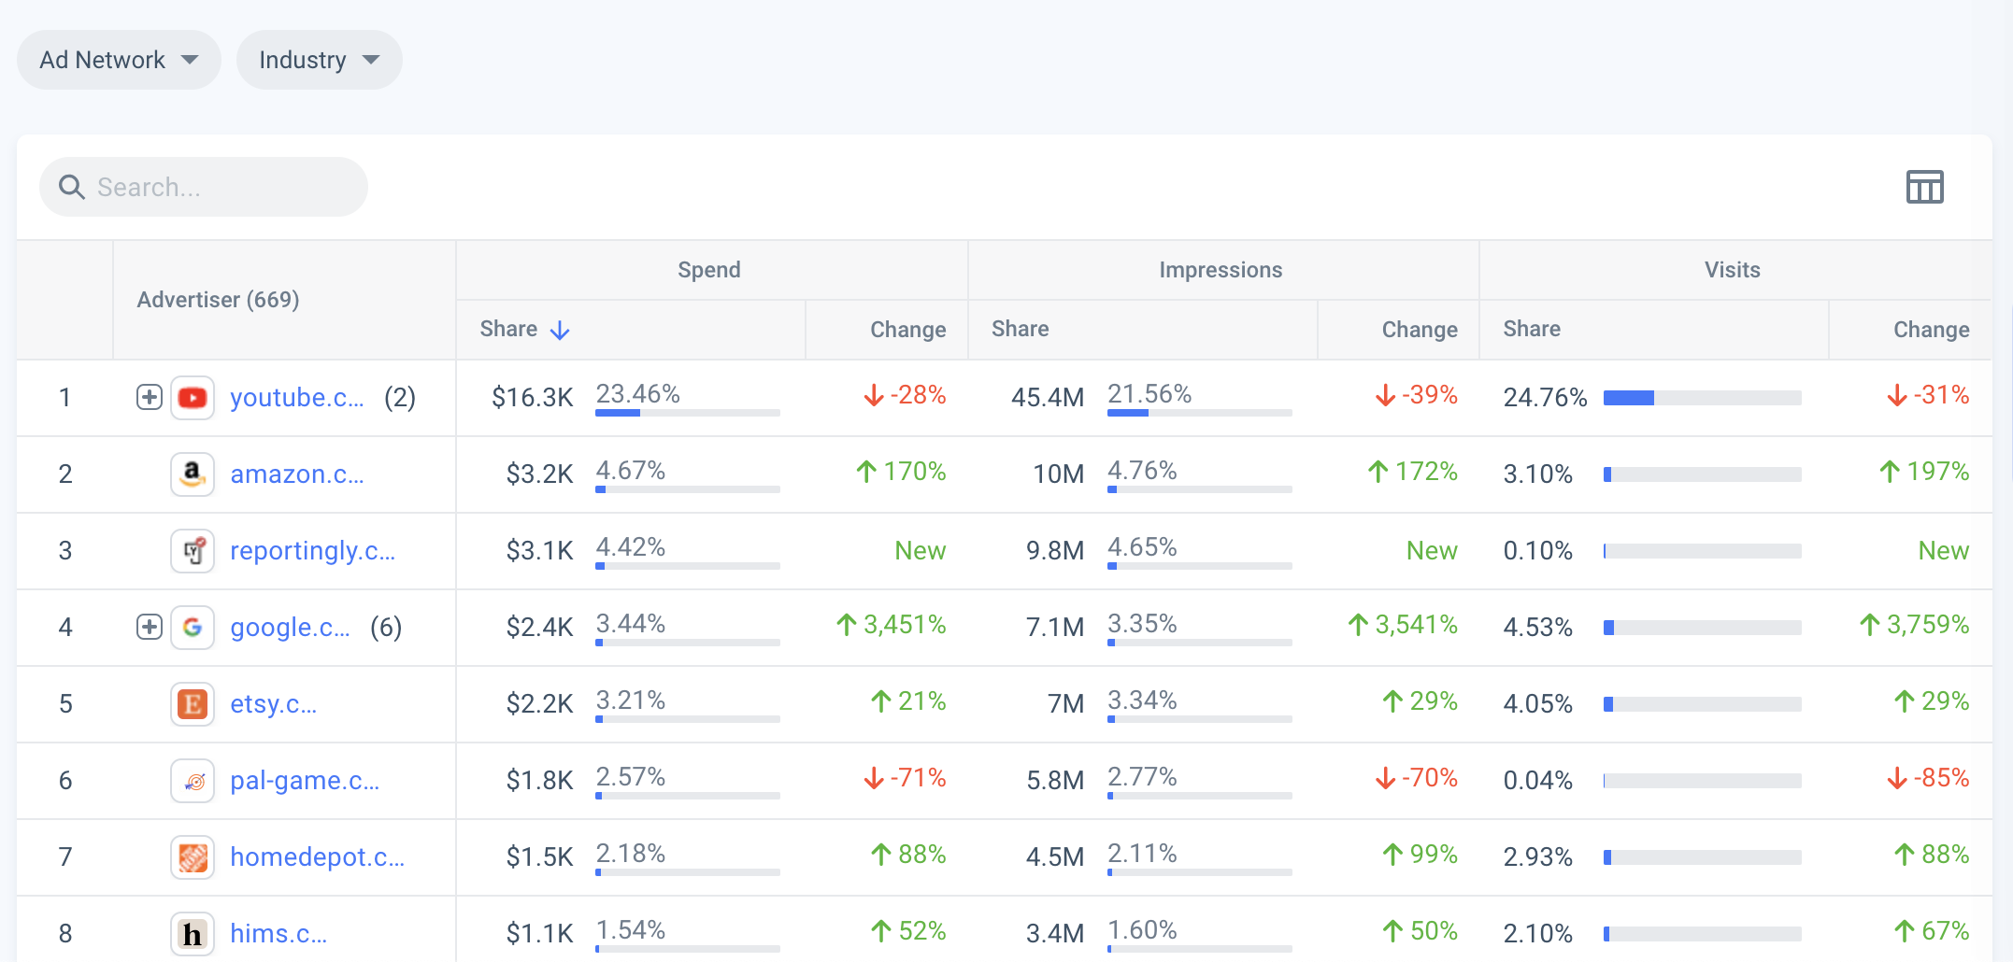Click the Spend group header

pos(709,270)
